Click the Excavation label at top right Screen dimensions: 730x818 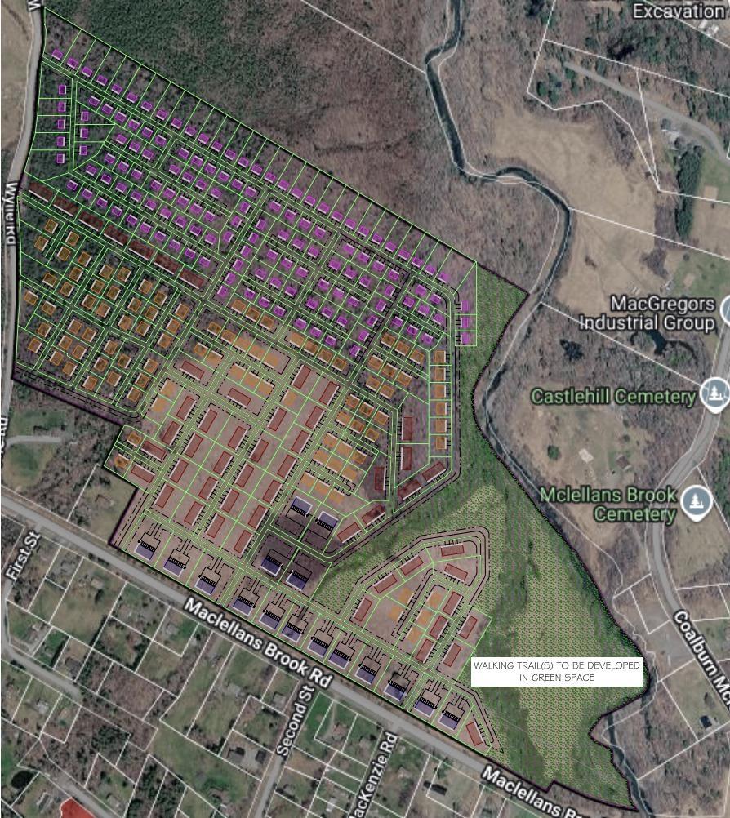click(679, 11)
